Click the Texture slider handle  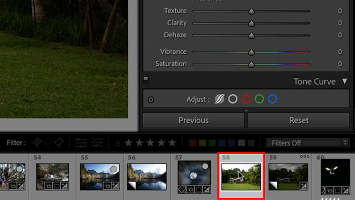click(x=251, y=12)
